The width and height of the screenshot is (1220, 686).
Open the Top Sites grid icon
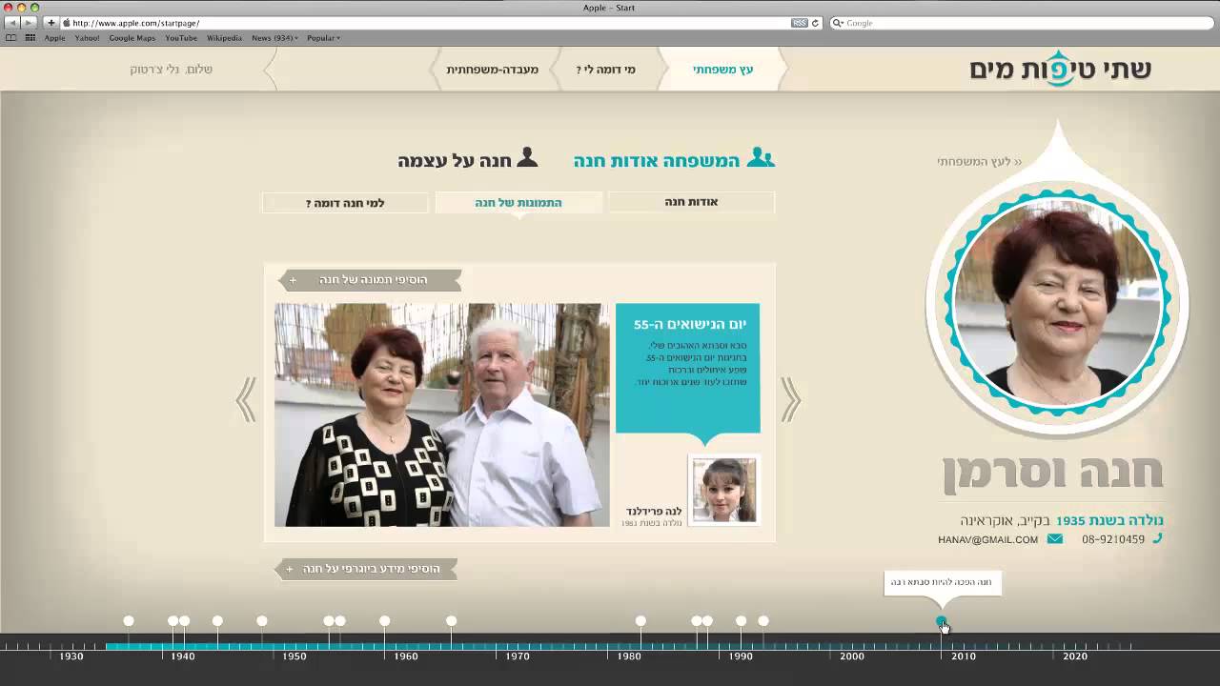pos(30,38)
